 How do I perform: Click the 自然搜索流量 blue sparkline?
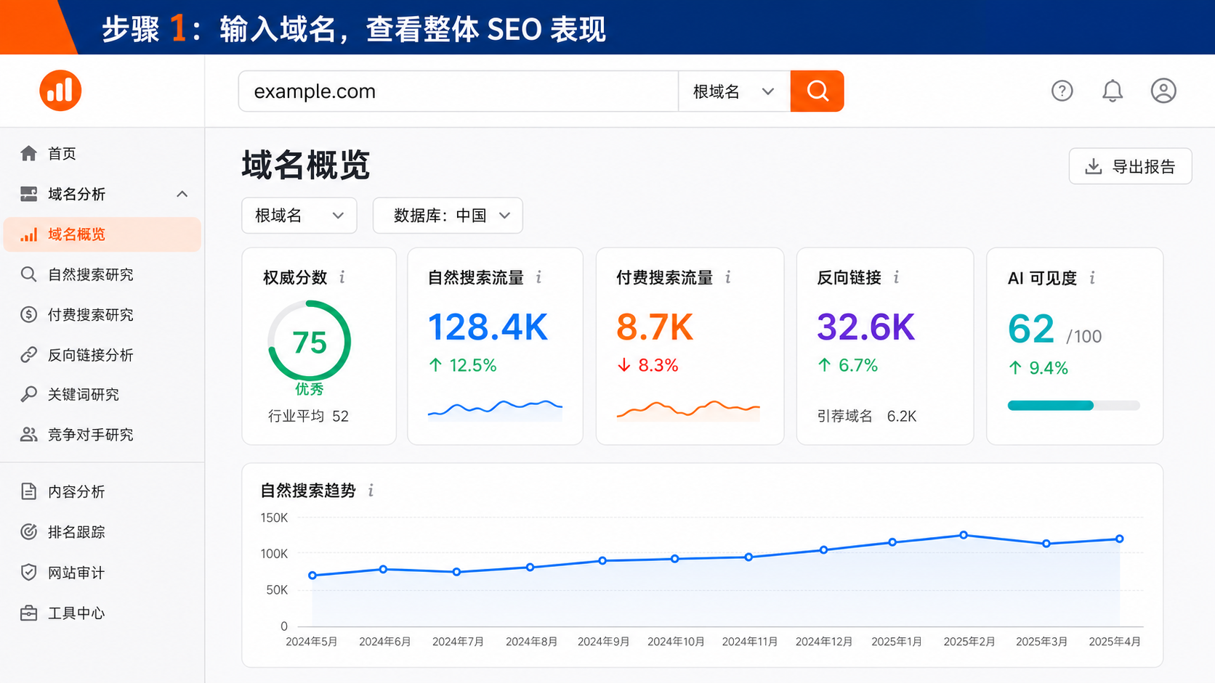[495, 409]
